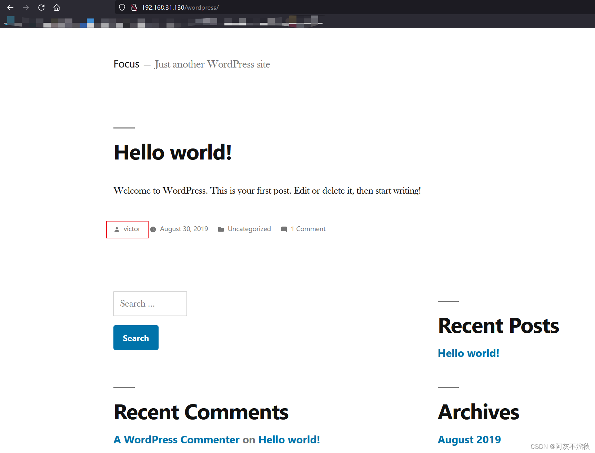Click the blue Search button
The height and width of the screenshot is (453, 595).
(x=136, y=338)
